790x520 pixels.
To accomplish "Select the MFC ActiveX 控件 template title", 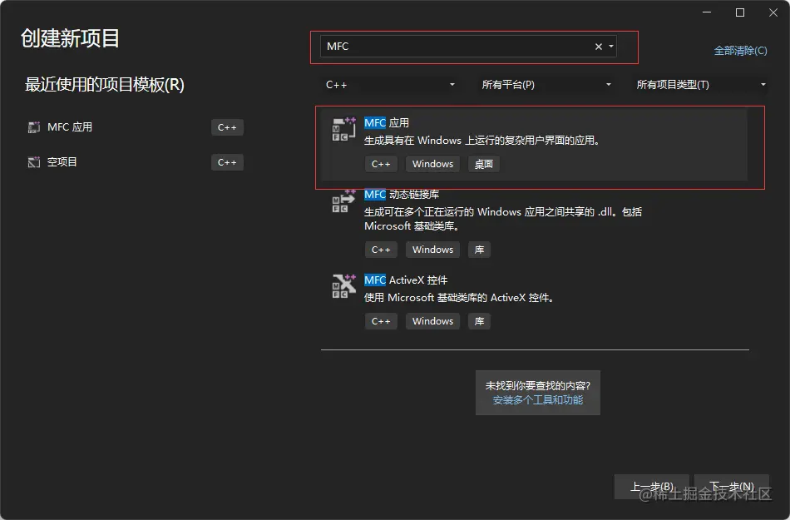I will (406, 280).
